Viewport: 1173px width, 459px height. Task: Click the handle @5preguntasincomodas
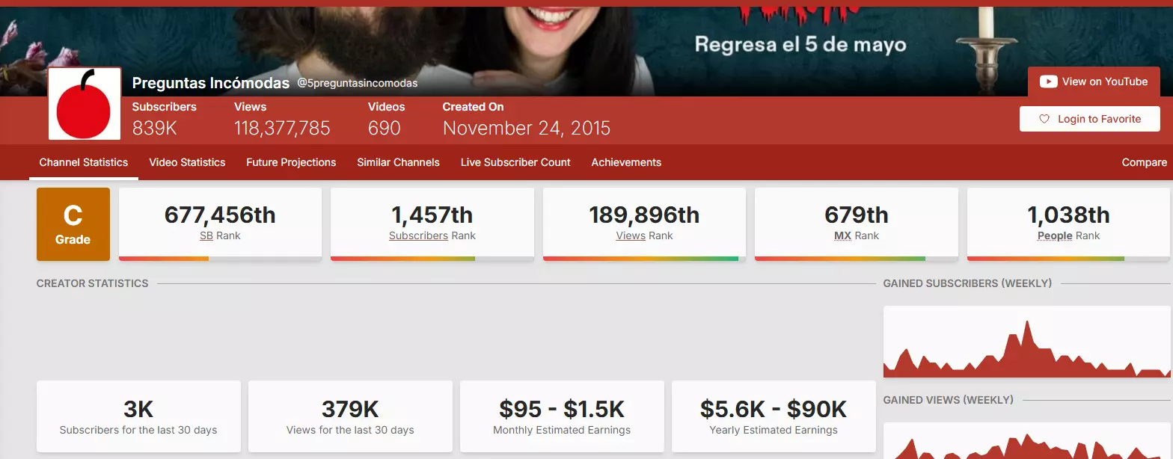pyautogui.click(x=358, y=83)
